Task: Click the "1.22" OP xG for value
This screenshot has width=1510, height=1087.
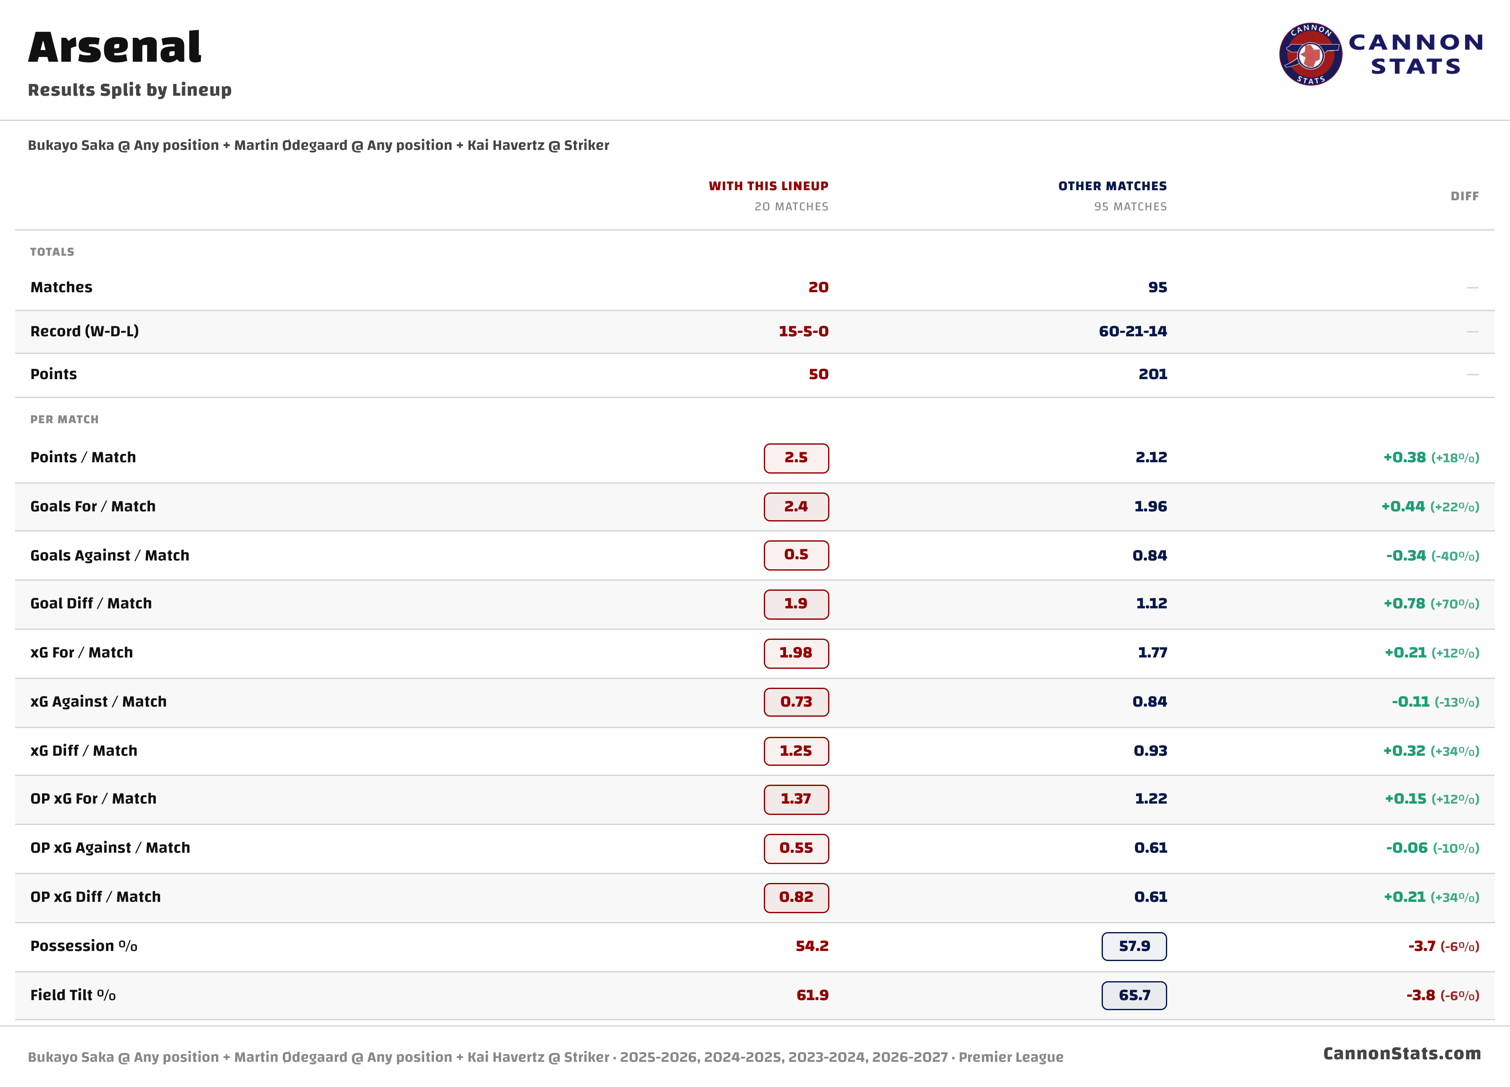Action: (1151, 800)
